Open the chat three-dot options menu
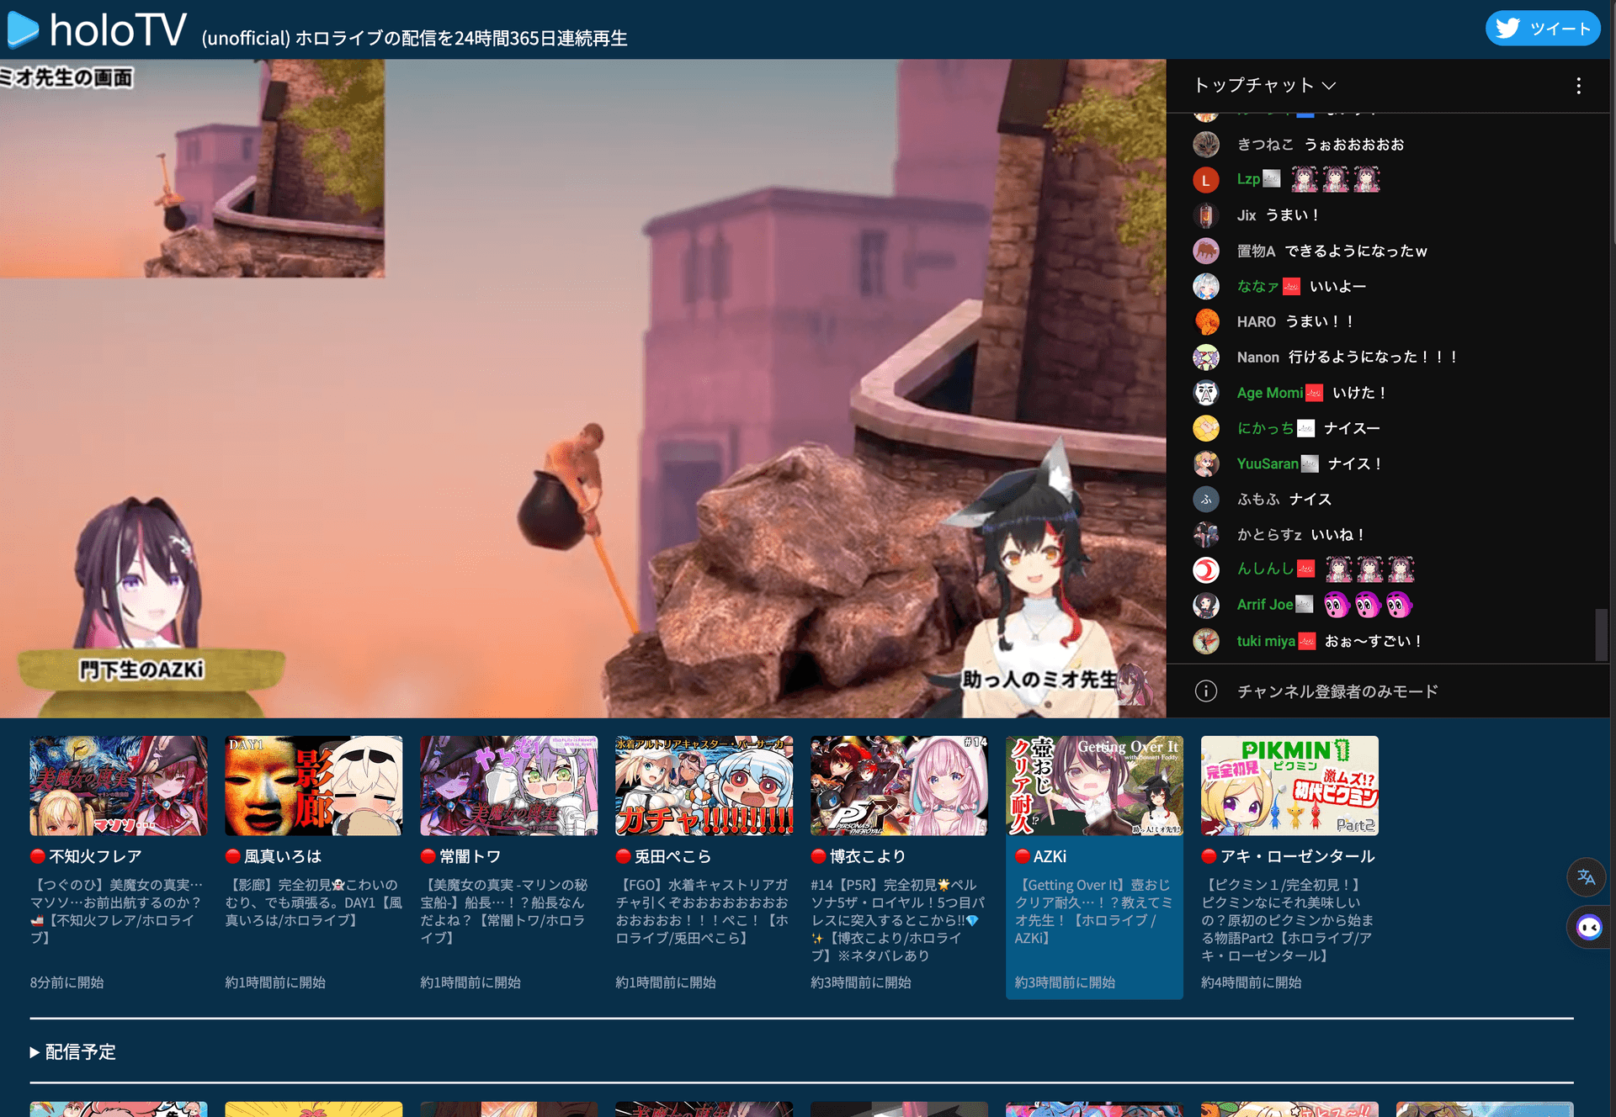Image resolution: width=1616 pixels, height=1117 pixels. [x=1578, y=86]
